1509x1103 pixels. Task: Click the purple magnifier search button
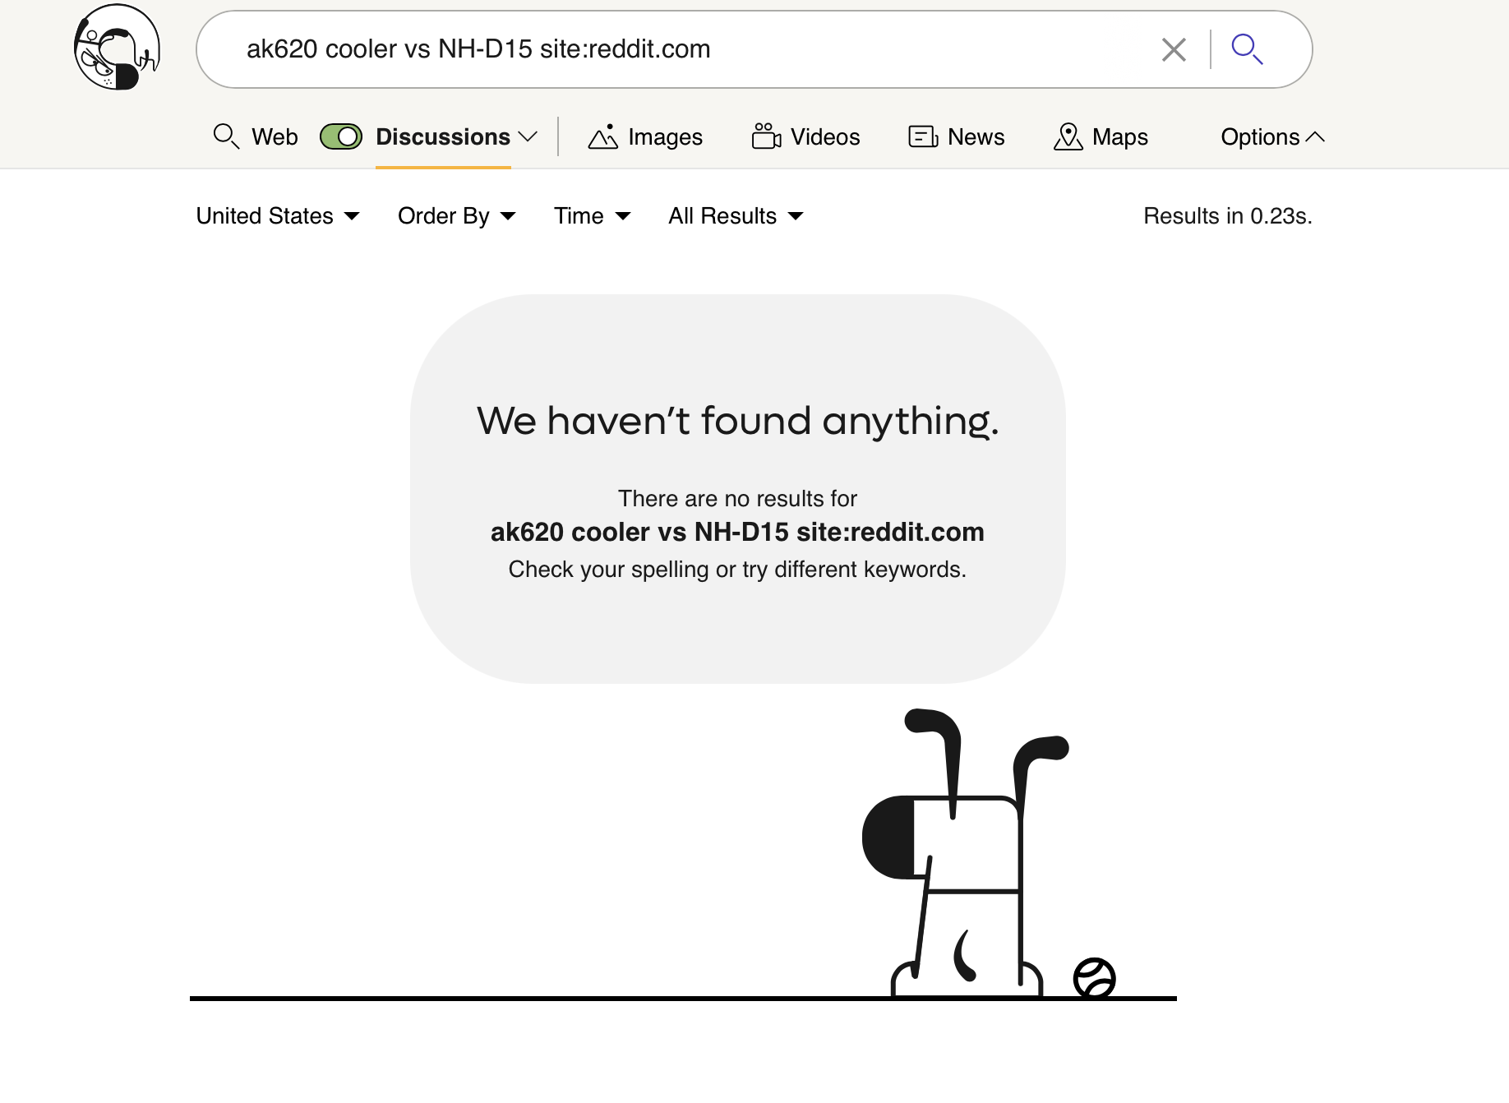pyautogui.click(x=1247, y=49)
